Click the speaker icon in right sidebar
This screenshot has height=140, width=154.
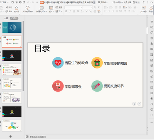point(152,93)
